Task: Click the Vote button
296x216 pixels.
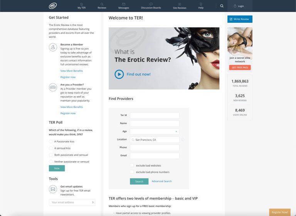Action: pos(57,168)
